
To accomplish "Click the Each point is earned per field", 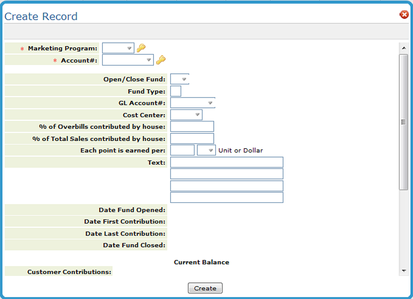I will click(182, 150).
